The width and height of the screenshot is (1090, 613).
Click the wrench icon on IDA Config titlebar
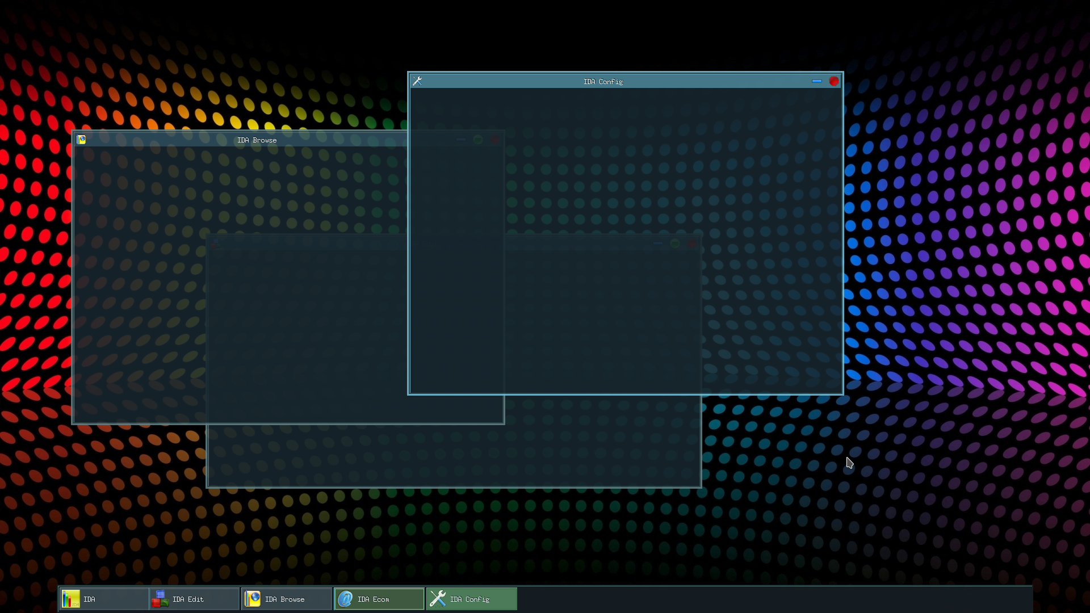[x=417, y=81]
